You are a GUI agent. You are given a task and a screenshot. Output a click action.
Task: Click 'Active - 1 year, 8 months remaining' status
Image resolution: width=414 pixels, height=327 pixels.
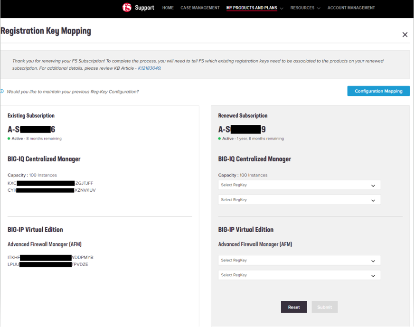click(251, 139)
